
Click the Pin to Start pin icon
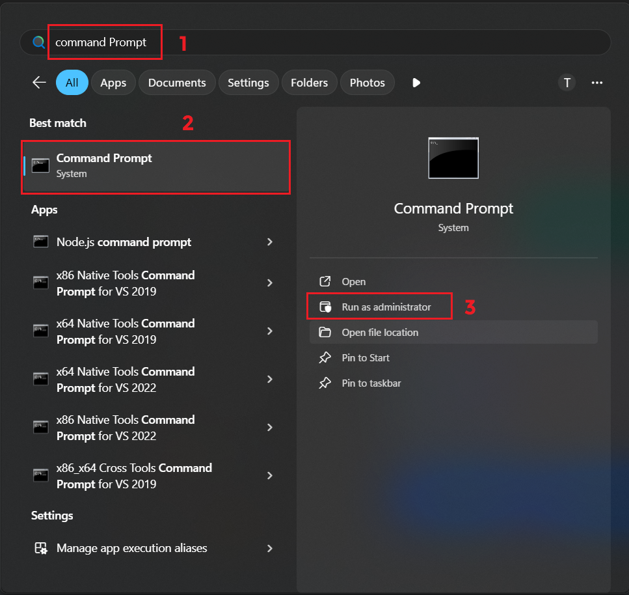coord(325,358)
